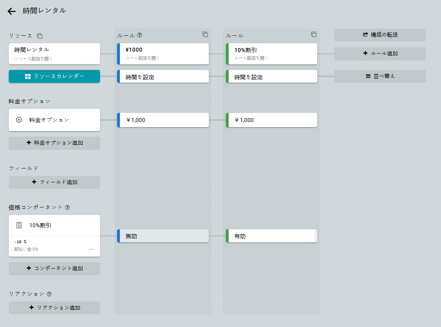Toggle the 無効 component state in the blue rule

click(163, 236)
